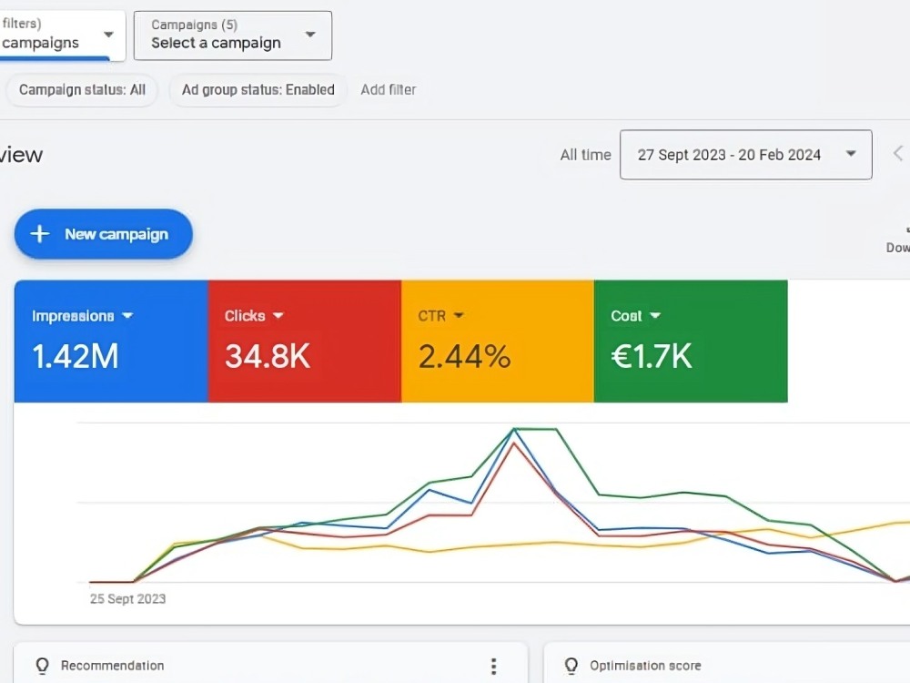This screenshot has width=910, height=683.
Task: Select the green Cost €1.7K tile
Action: click(691, 341)
